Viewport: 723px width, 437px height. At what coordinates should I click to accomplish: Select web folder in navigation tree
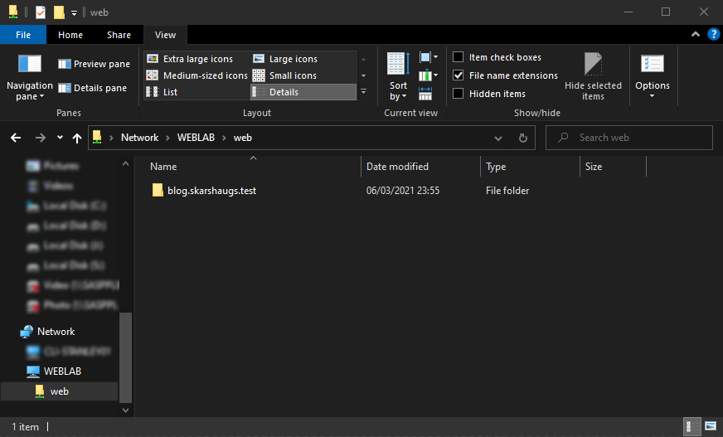pos(60,391)
